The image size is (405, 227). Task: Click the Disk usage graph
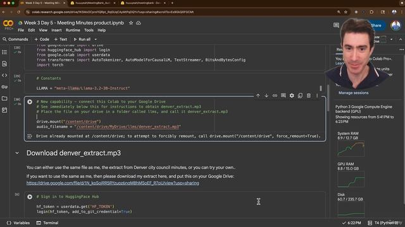[x=351, y=209]
